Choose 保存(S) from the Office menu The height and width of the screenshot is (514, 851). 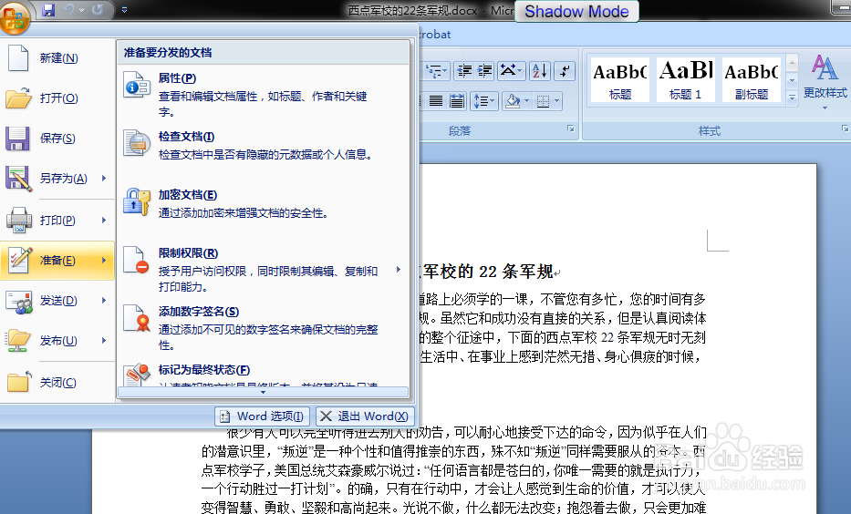(x=57, y=139)
